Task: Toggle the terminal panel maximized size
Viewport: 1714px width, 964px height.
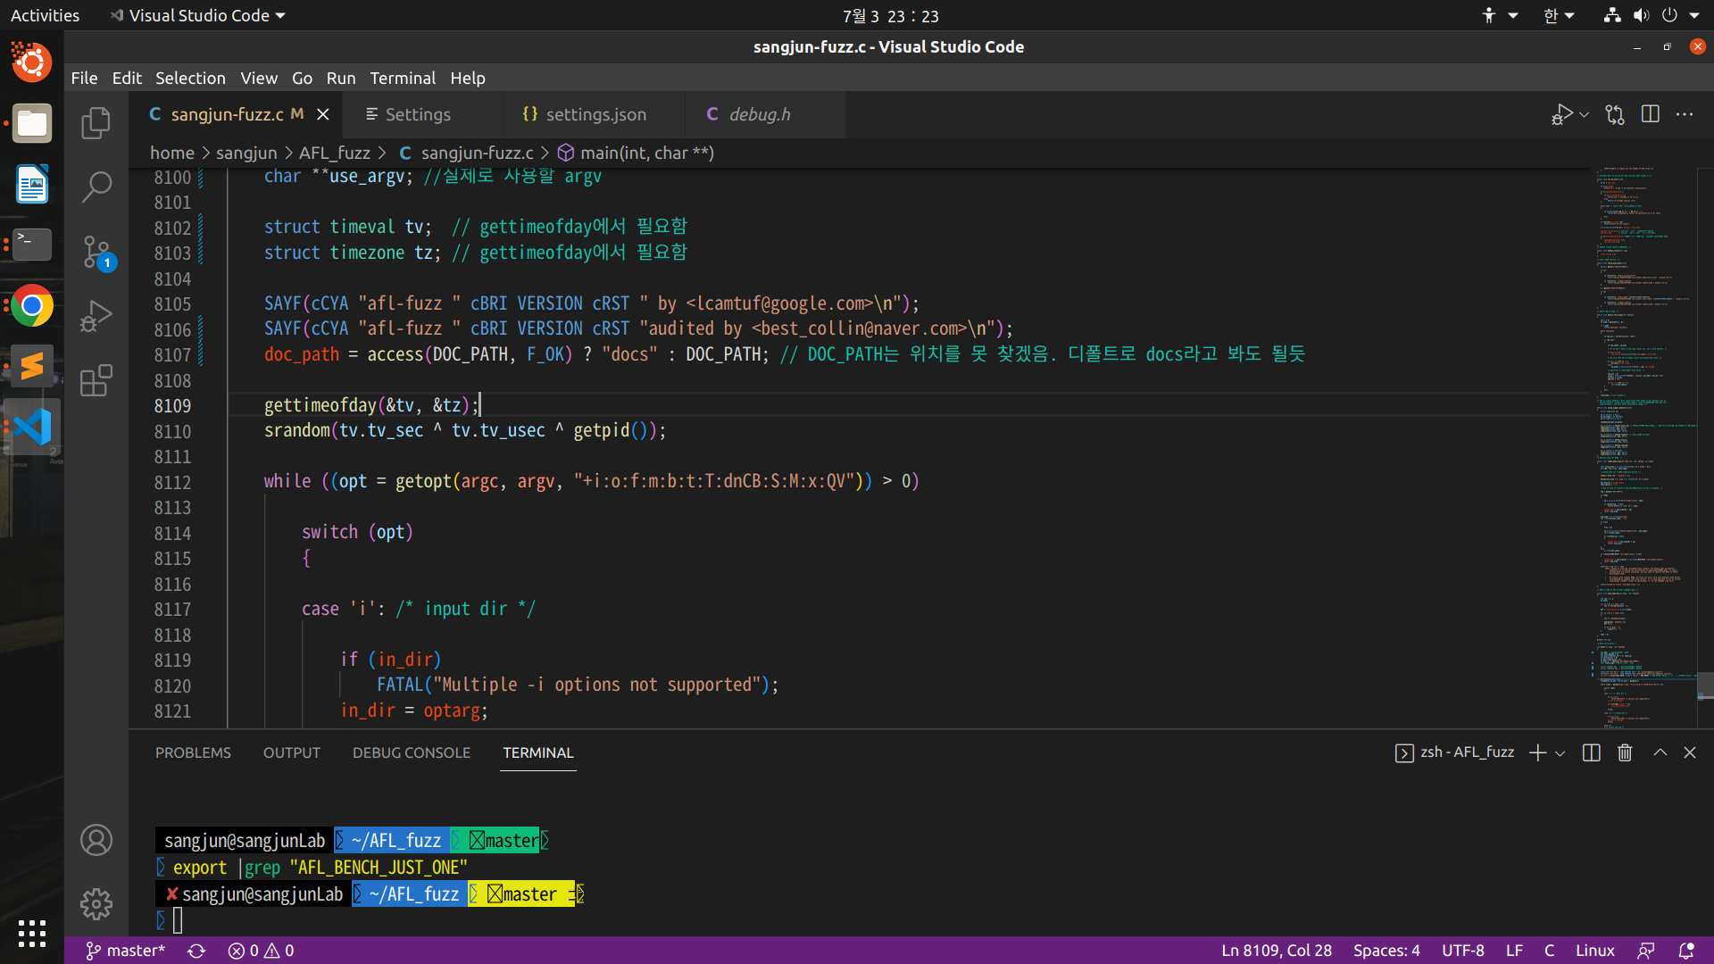Action: point(1660,752)
